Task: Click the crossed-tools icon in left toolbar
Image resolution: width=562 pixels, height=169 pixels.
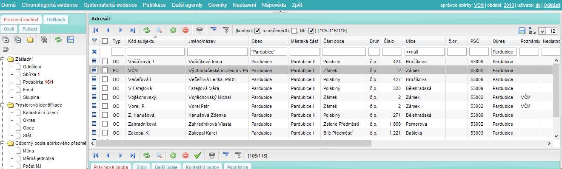Action: coord(44,39)
